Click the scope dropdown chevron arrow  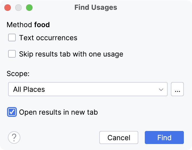coord(161,89)
